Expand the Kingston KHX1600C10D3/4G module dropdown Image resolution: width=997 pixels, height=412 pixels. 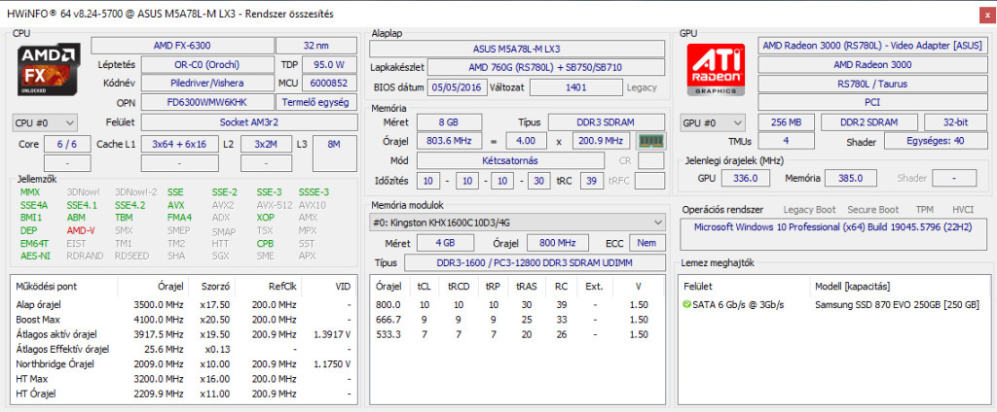tap(518, 223)
